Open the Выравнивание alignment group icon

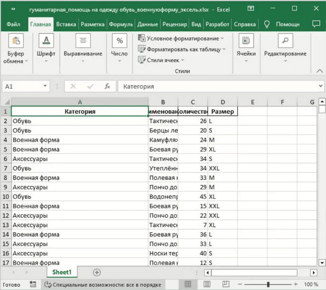pyautogui.click(x=83, y=41)
